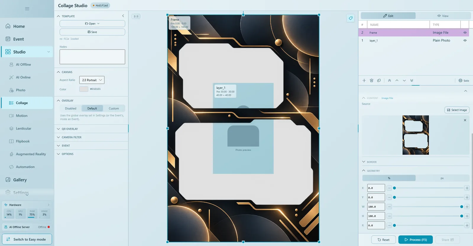473x246 pixels.
Task: Move the layer down one step
Action: (404, 80)
